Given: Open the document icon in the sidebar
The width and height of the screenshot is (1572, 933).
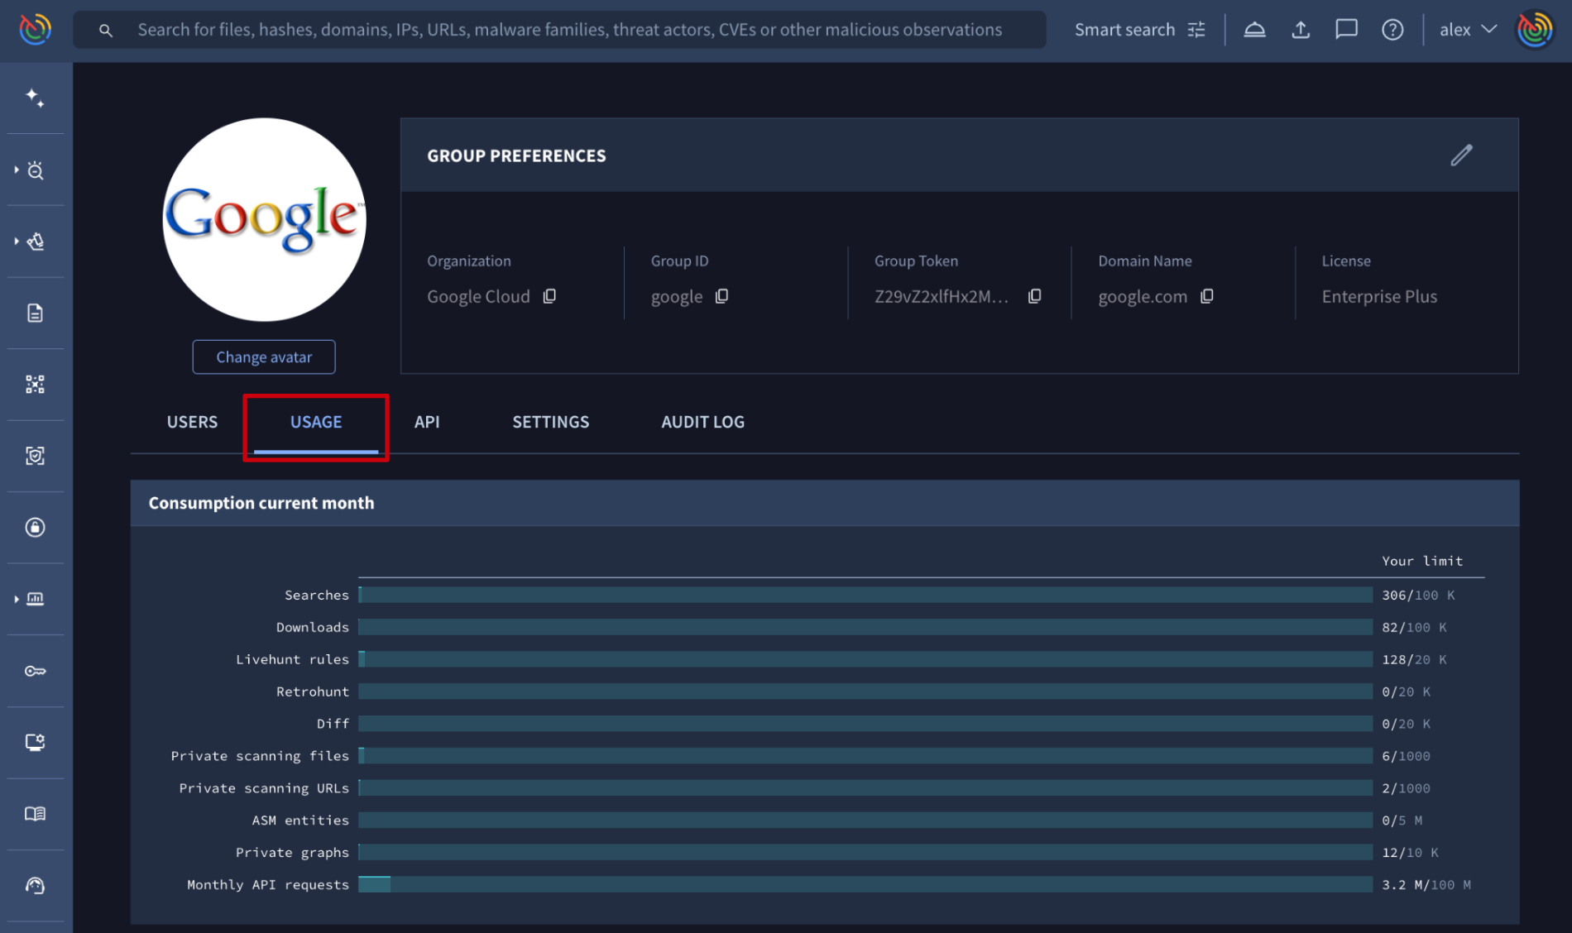Looking at the screenshot, I should point(35,313).
